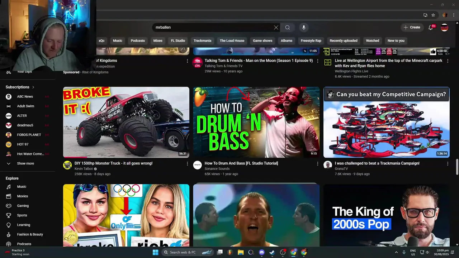Click the Talking Tom & Friends LIVE avatar
459x258 pixels.
click(x=198, y=63)
